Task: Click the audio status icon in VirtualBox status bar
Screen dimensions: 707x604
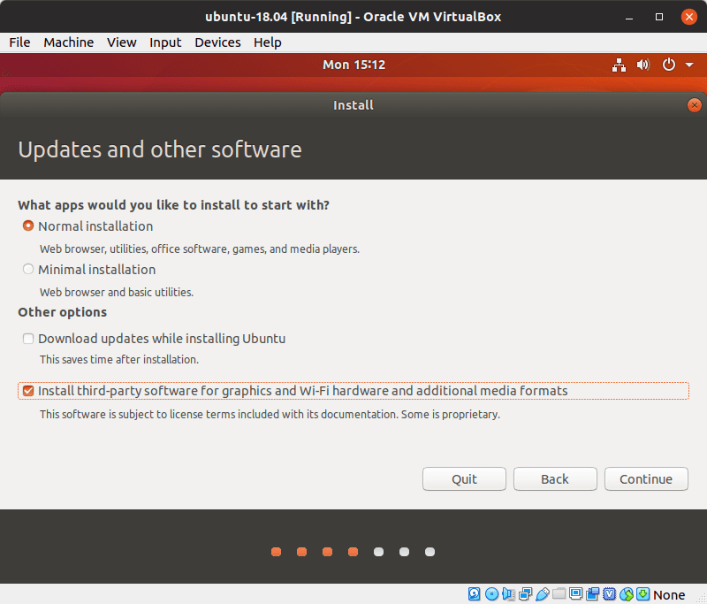Action: pyautogui.click(x=509, y=594)
